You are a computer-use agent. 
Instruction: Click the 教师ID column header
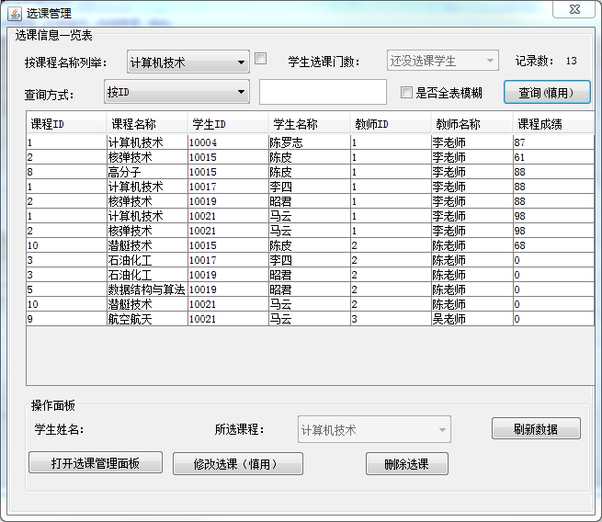(x=391, y=124)
